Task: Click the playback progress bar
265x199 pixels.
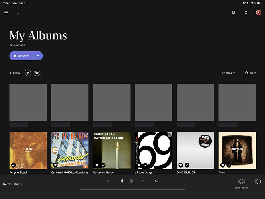Action: click(133, 189)
